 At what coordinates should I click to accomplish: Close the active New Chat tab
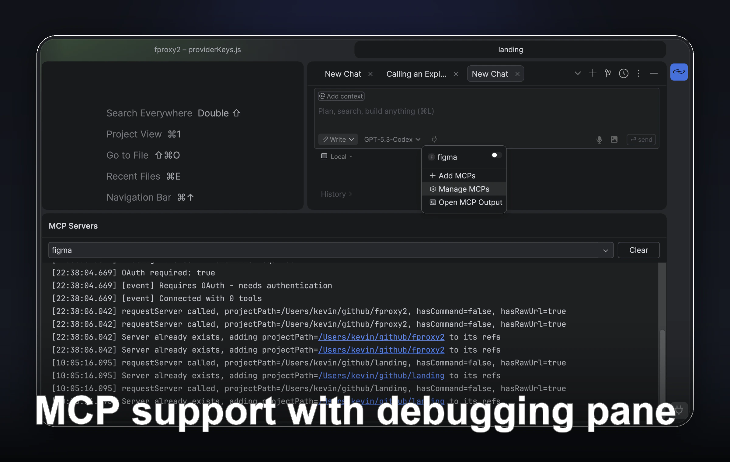point(517,74)
